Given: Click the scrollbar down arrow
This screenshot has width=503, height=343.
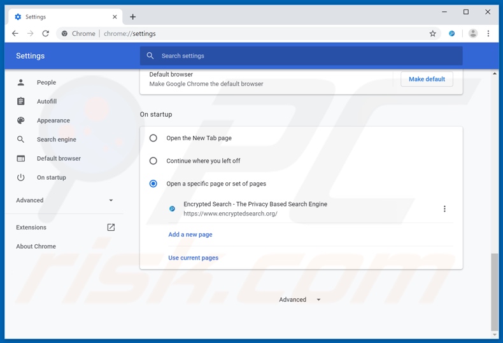Looking at the screenshot, I should coord(495,335).
